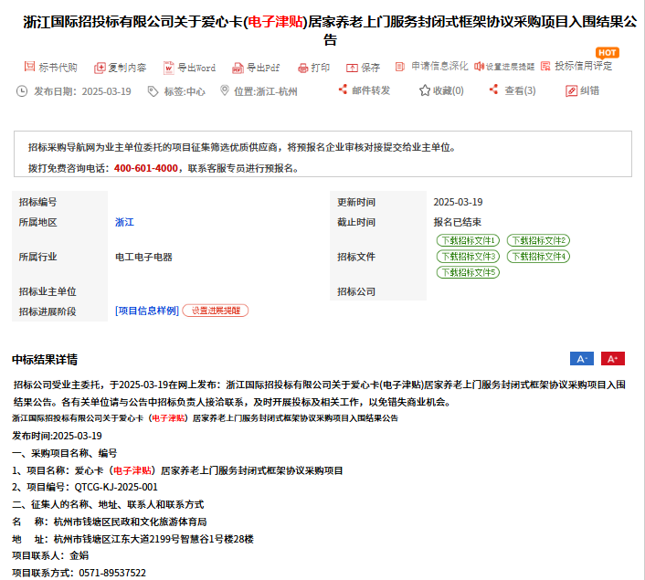Screen dimensions: 645x580
Task: Export page using the 导出Pdf icon
Action: point(238,68)
